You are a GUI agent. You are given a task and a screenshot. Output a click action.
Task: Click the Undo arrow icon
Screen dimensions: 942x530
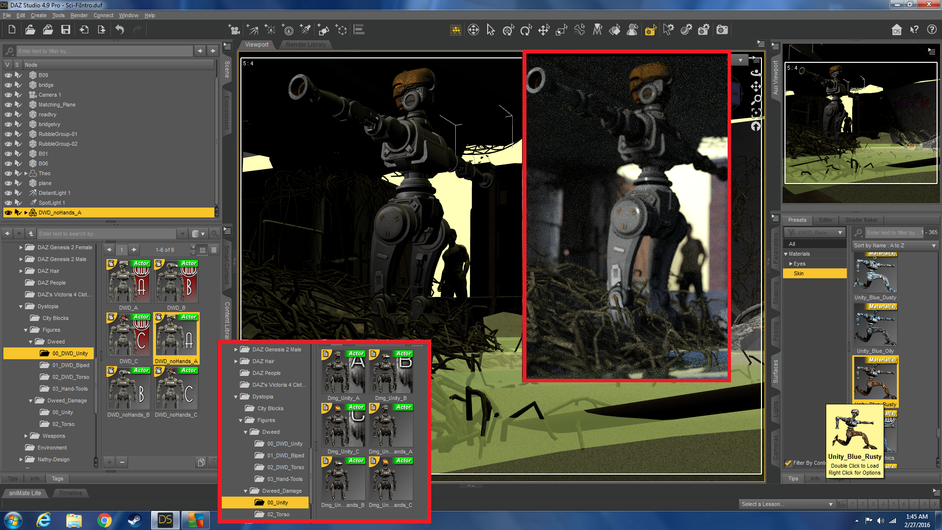tap(120, 30)
